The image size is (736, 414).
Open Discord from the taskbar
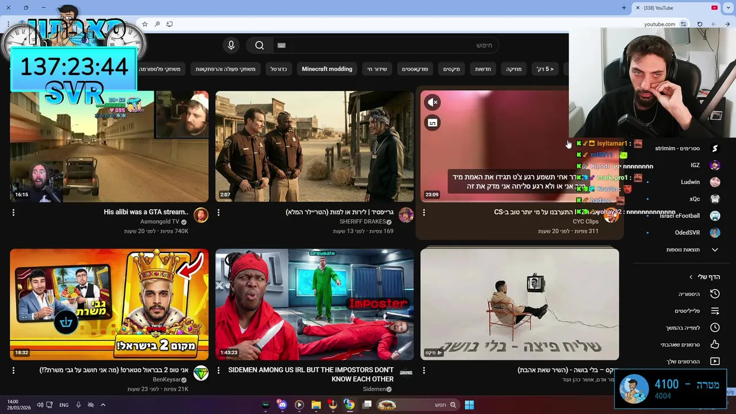[282, 405]
